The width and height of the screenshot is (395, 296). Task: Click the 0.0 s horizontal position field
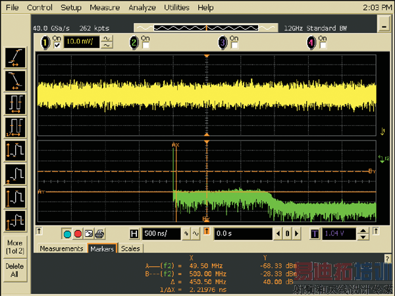pyautogui.click(x=243, y=234)
